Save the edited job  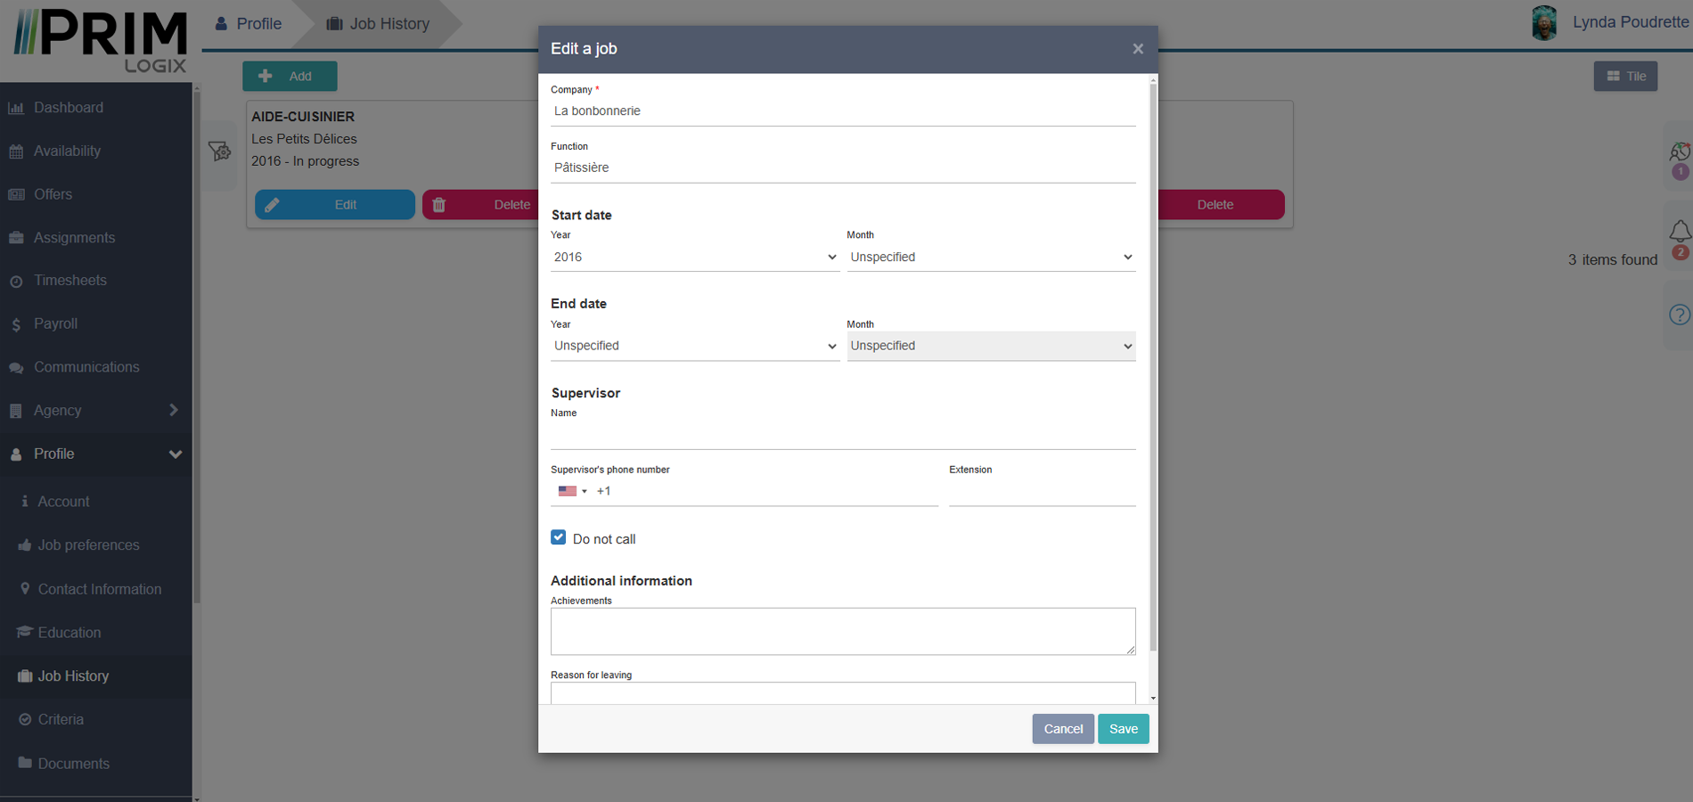(x=1123, y=729)
